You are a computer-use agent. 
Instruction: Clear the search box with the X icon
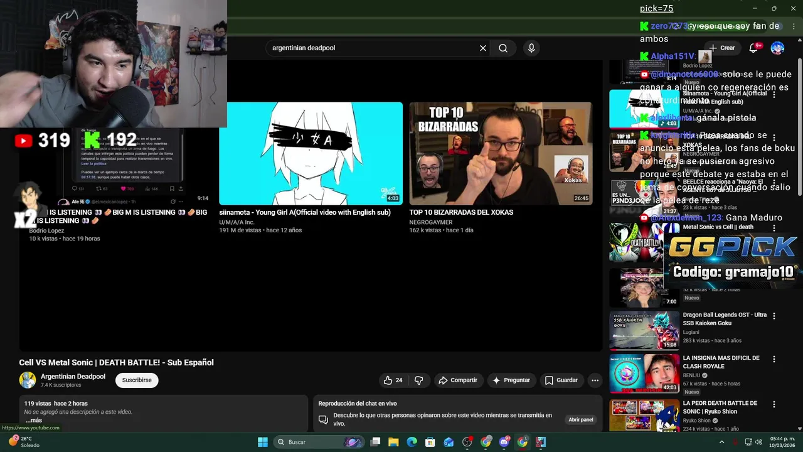coord(483,48)
